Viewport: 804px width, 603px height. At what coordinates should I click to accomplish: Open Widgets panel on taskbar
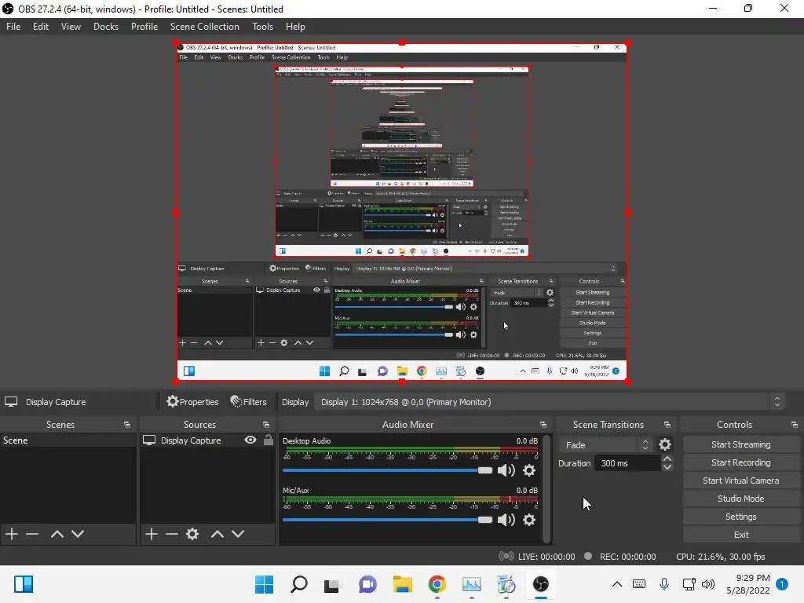pyautogui.click(x=23, y=584)
